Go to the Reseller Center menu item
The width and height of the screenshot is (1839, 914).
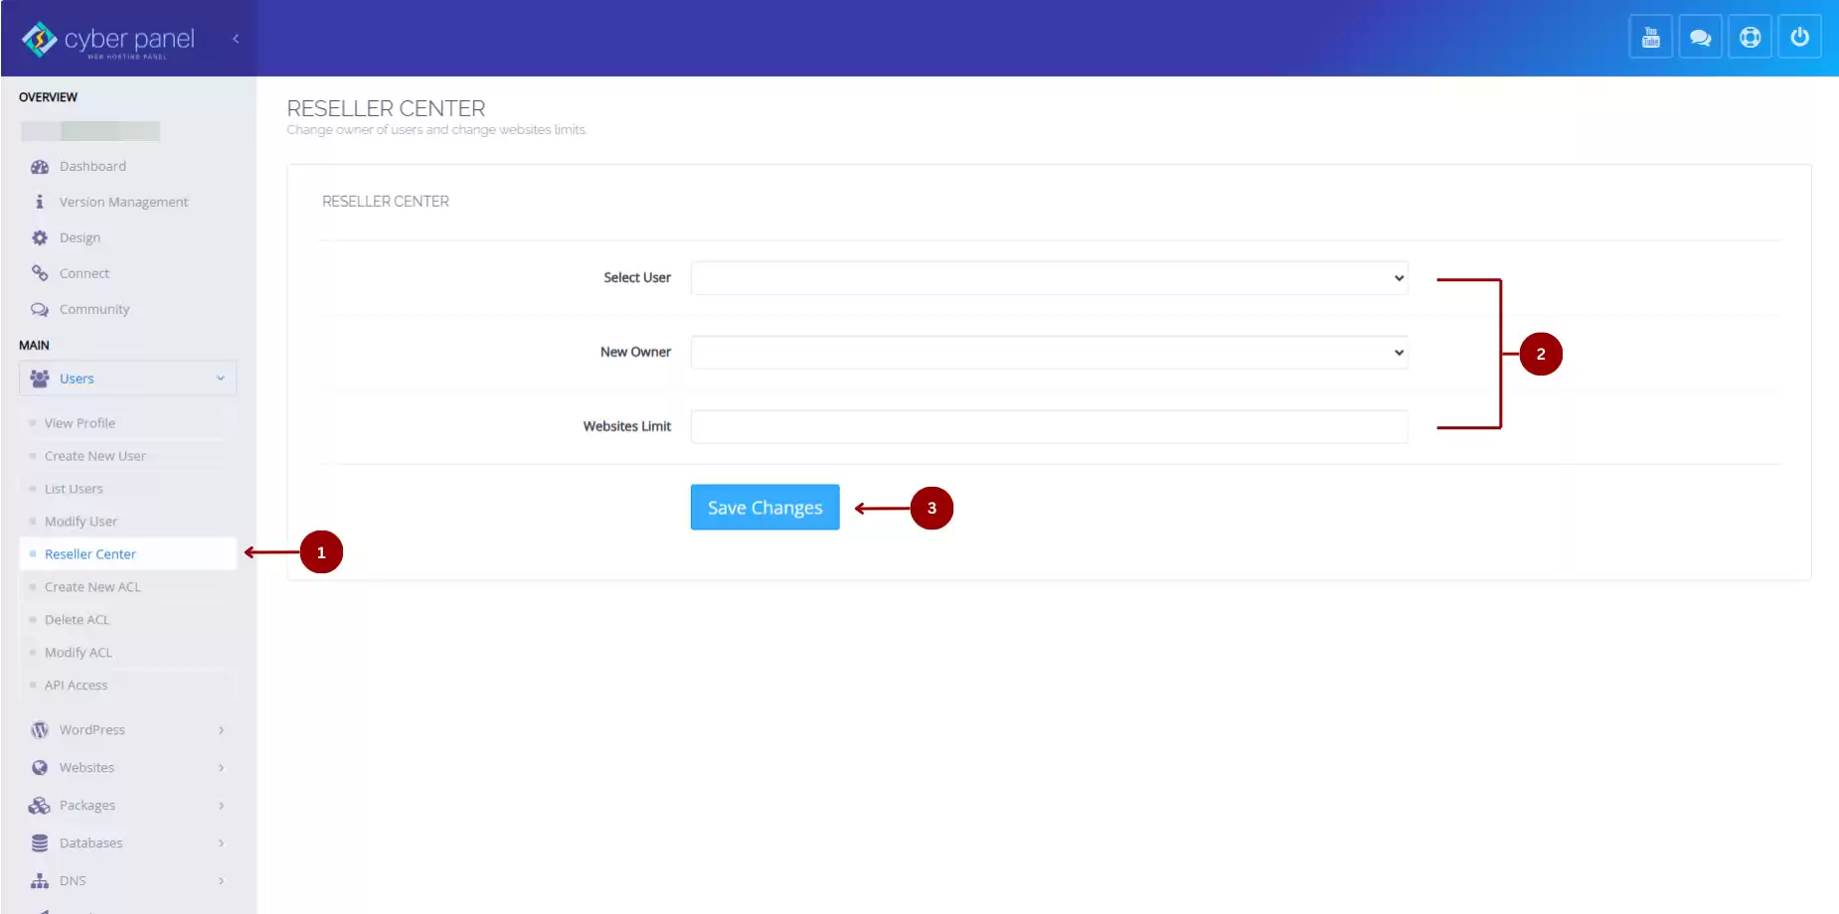[90, 554]
